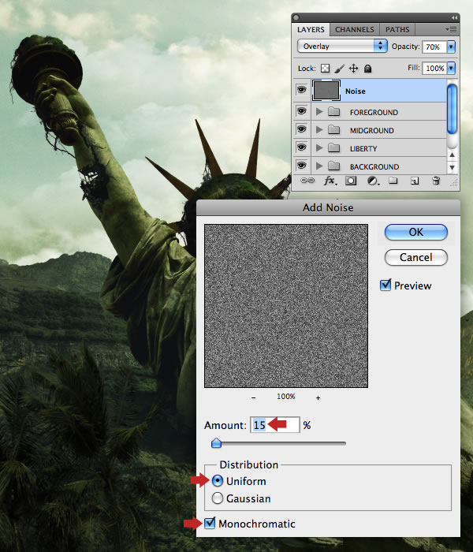The width and height of the screenshot is (473, 552).
Task: Click the Fill value field
Action: [434, 68]
